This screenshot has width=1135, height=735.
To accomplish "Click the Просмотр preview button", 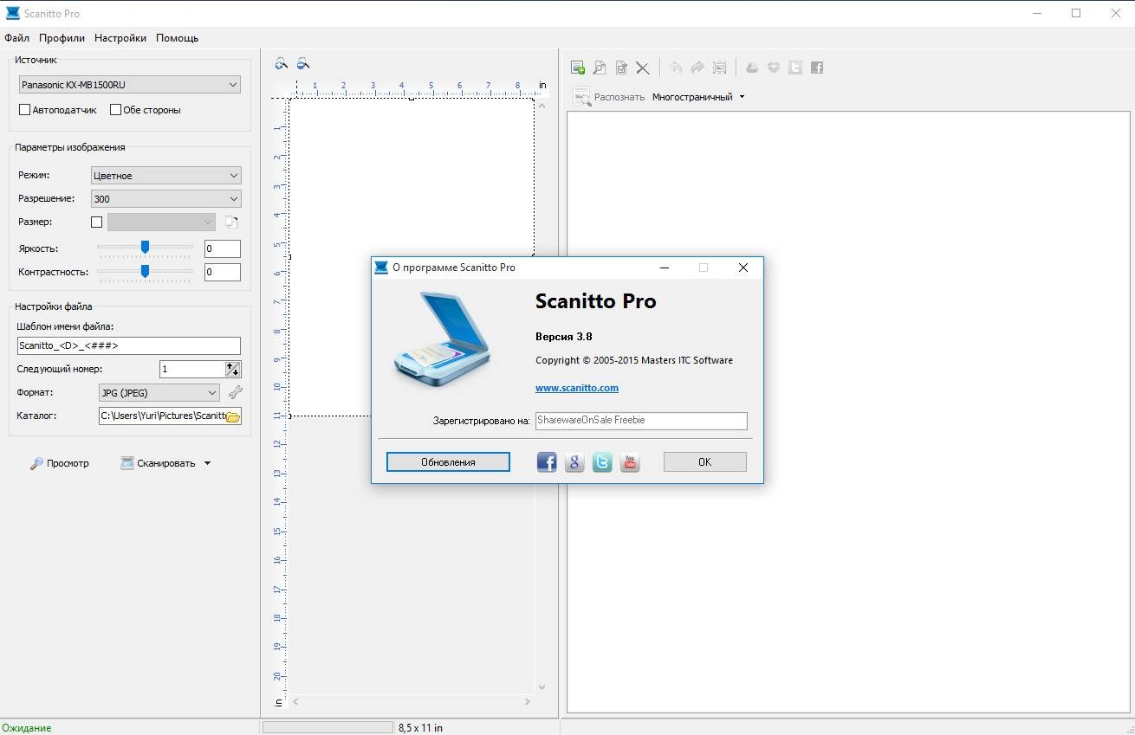I will point(60,463).
